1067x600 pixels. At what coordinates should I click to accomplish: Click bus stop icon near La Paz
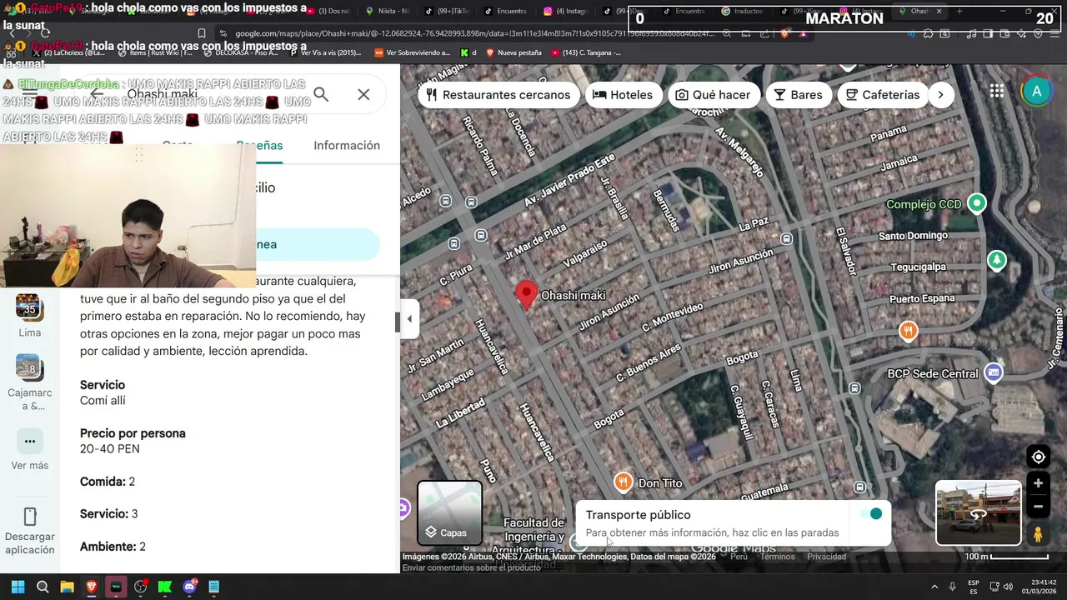click(786, 238)
